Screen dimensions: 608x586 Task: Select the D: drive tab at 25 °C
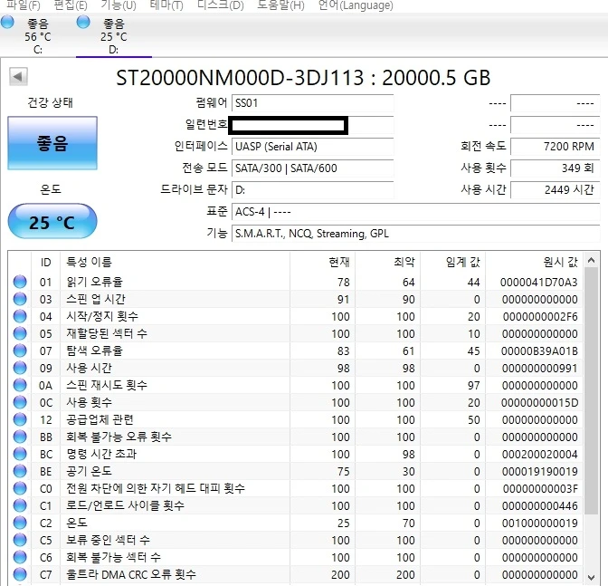[x=114, y=35]
